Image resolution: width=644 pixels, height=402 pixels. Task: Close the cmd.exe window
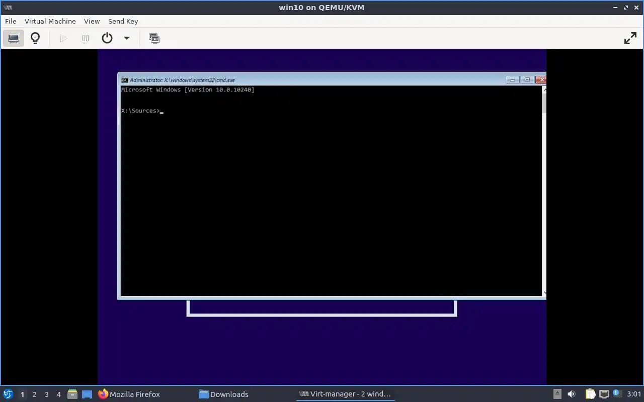point(541,80)
